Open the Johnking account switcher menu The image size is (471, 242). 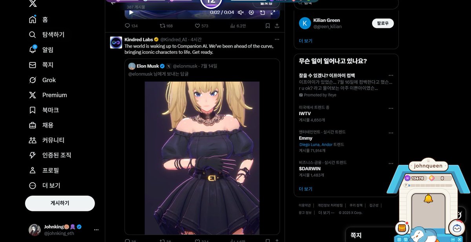(x=96, y=230)
